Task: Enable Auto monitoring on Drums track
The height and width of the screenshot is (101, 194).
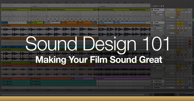Action: tap(170, 15)
